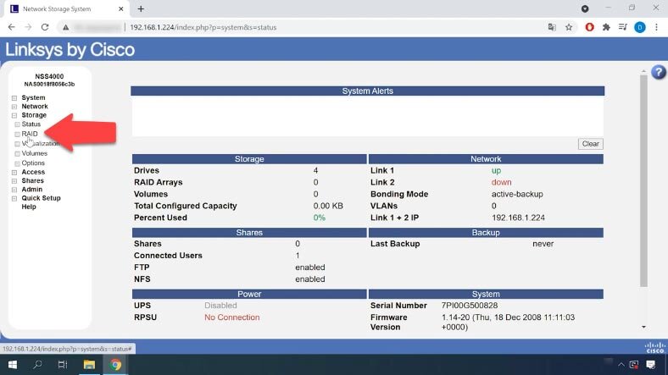Click the 'Disabled' UPS status

point(220,306)
